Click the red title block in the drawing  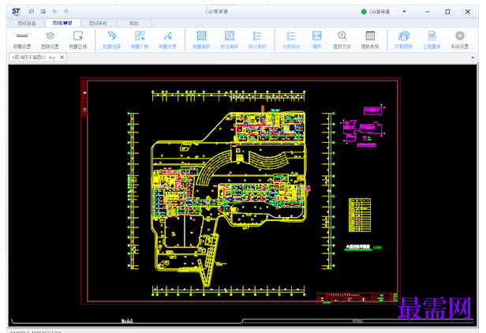tap(357, 297)
